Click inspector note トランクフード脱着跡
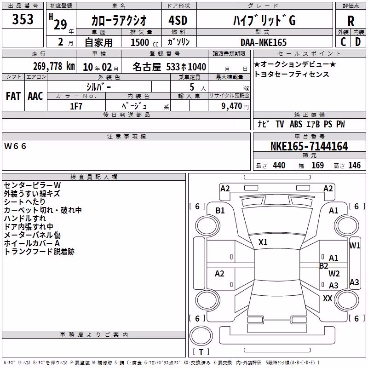Image resolution: width=368 pixels, height=368 pixels. pyautogui.click(x=39, y=252)
